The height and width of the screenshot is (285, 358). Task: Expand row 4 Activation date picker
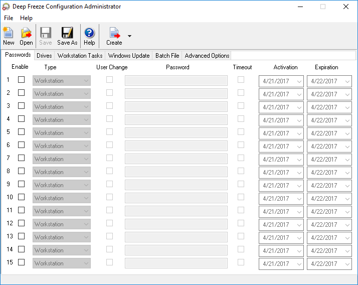[x=299, y=120]
